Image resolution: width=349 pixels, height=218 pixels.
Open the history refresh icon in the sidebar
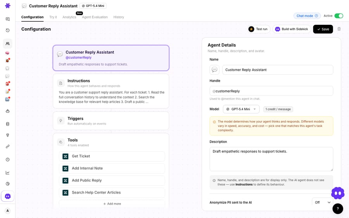8,30
